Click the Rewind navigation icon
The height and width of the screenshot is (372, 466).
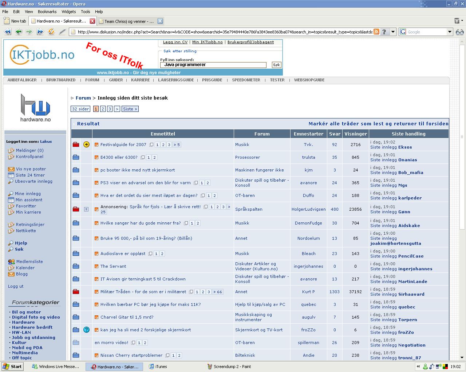7,32
